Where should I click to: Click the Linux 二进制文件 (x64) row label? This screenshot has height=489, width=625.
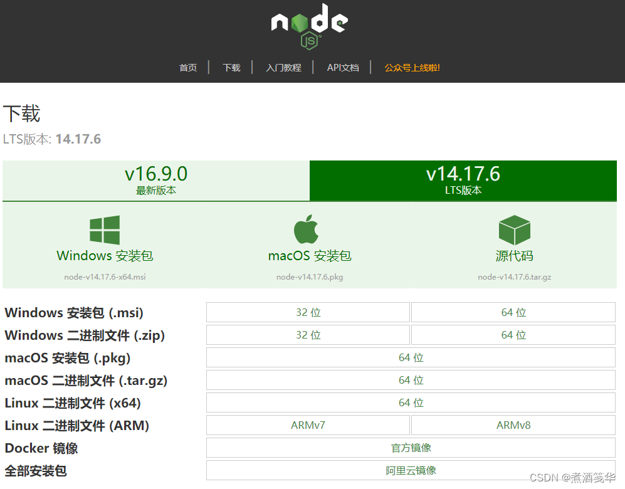73,403
